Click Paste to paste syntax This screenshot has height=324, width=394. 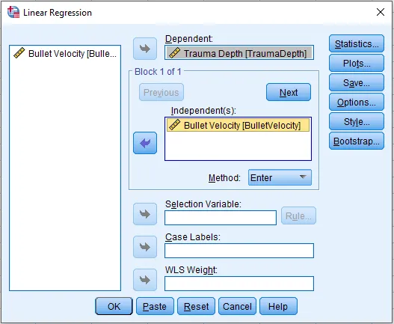(x=155, y=306)
